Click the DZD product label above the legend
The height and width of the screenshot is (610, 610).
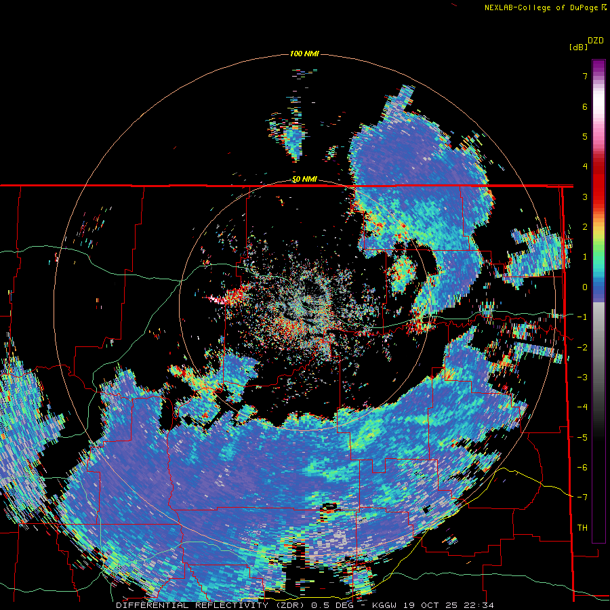595,41
